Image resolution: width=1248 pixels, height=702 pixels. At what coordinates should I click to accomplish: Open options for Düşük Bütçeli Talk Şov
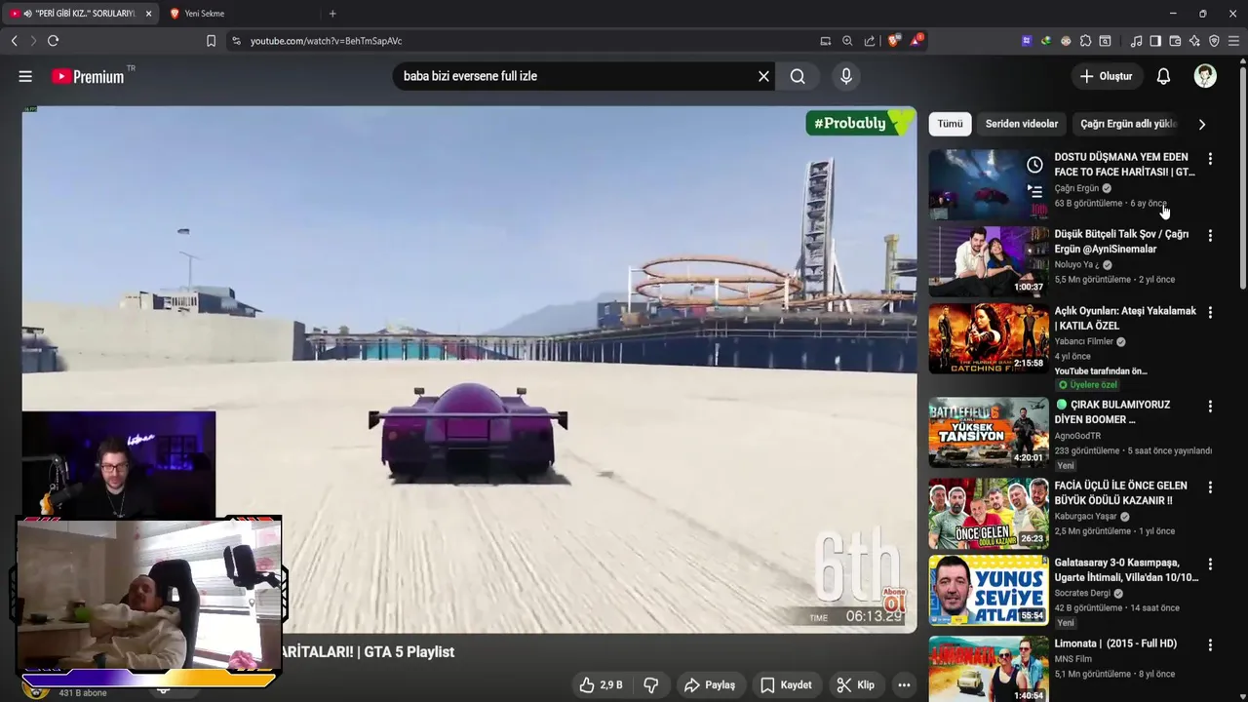pyautogui.click(x=1210, y=236)
